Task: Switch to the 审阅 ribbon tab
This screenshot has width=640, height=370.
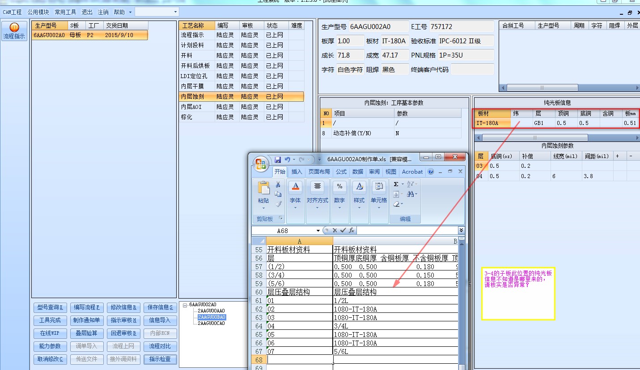Action: click(x=374, y=172)
